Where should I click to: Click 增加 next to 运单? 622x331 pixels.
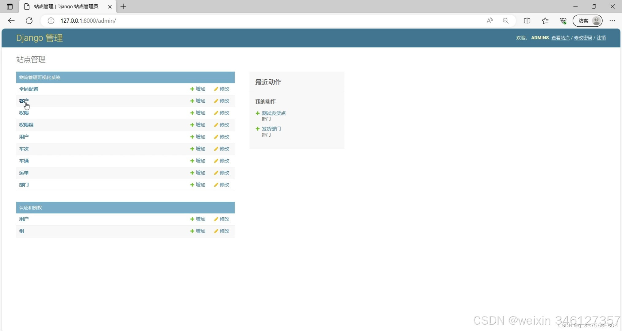[x=198, y=173]
